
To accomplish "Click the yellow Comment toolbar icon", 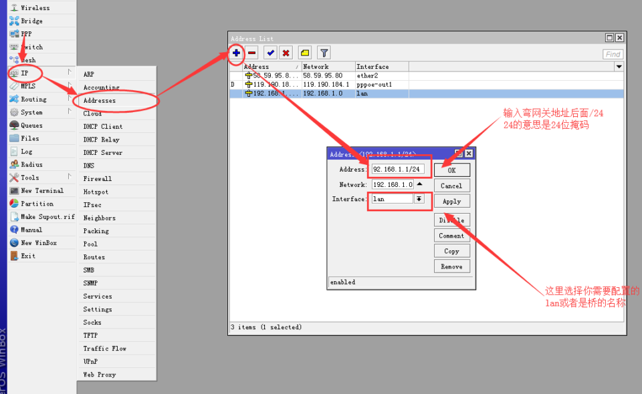I will pyautogui.click(x=305, y=53).
